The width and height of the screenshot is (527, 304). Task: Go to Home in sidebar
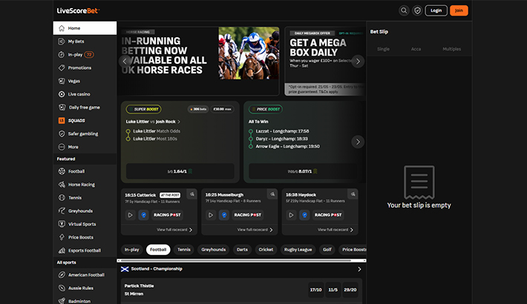(x=85, y=28)
